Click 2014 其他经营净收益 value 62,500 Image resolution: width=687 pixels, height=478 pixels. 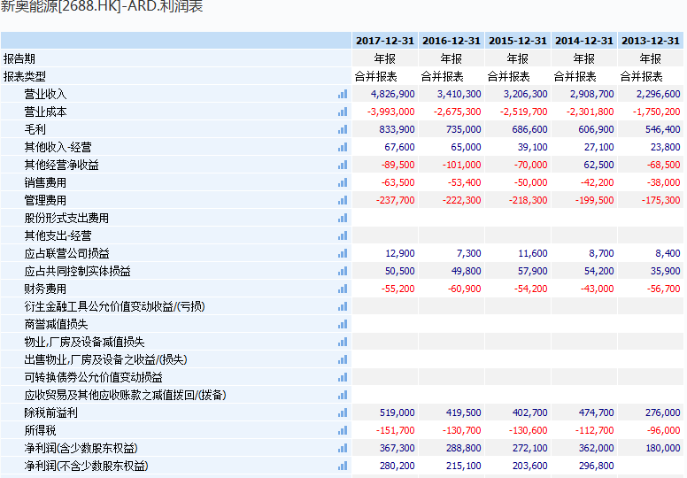(598, 165)
